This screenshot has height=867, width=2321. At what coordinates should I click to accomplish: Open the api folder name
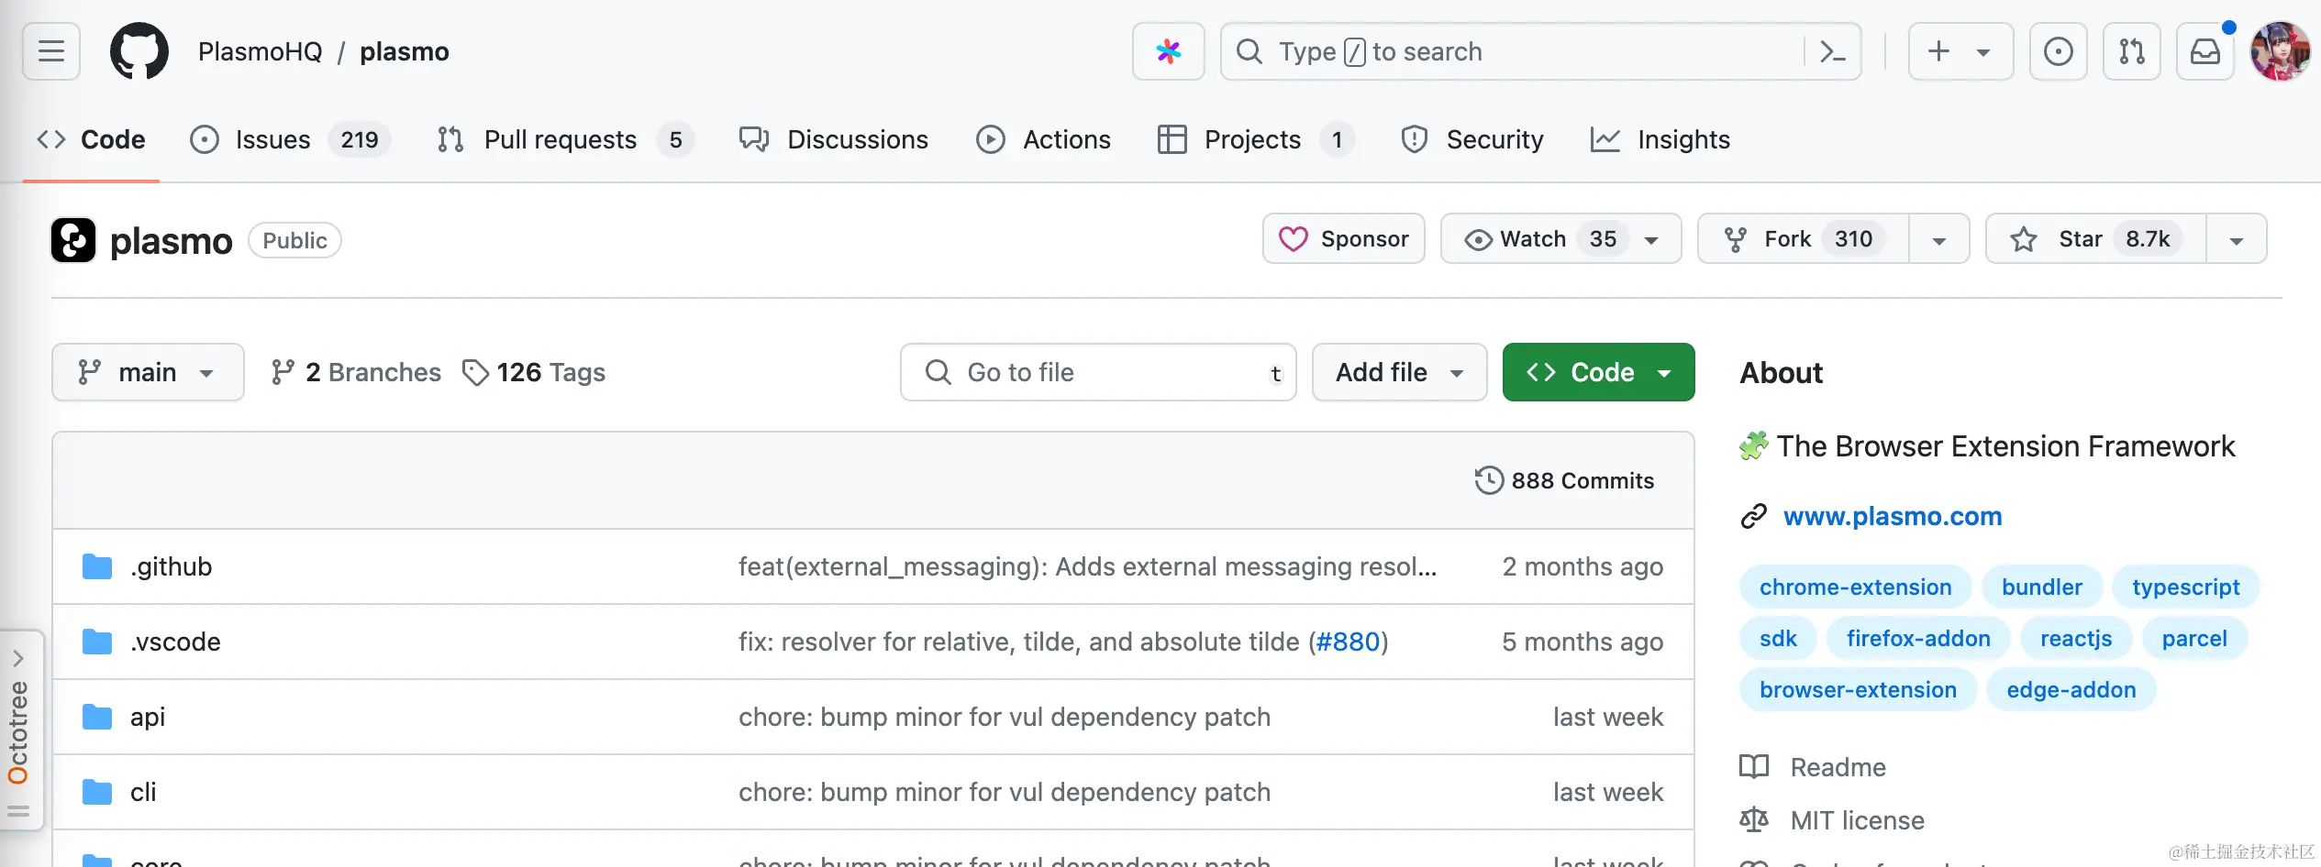(148, 717)
